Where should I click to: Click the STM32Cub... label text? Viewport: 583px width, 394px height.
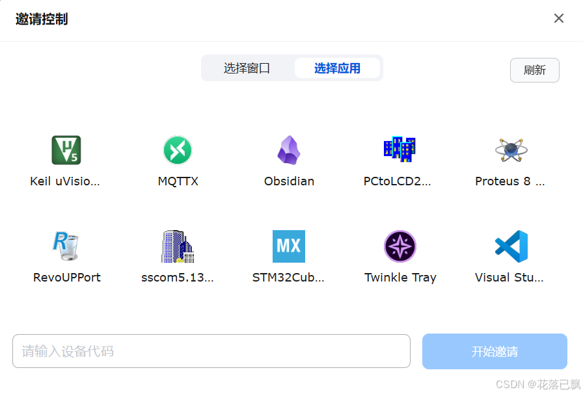click(x=288, y=278)
